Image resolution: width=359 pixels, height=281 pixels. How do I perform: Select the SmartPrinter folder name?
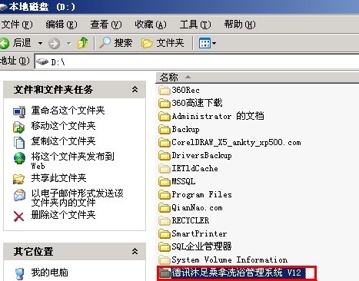199,233
